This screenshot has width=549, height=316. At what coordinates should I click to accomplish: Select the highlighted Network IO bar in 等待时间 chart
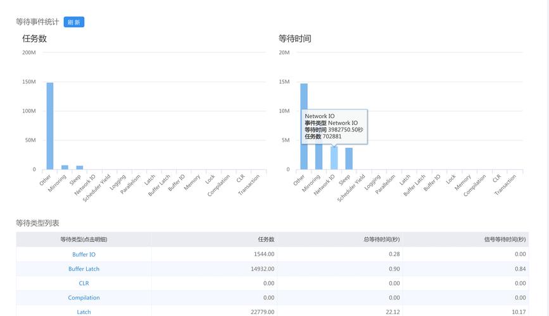click(334, 158)
